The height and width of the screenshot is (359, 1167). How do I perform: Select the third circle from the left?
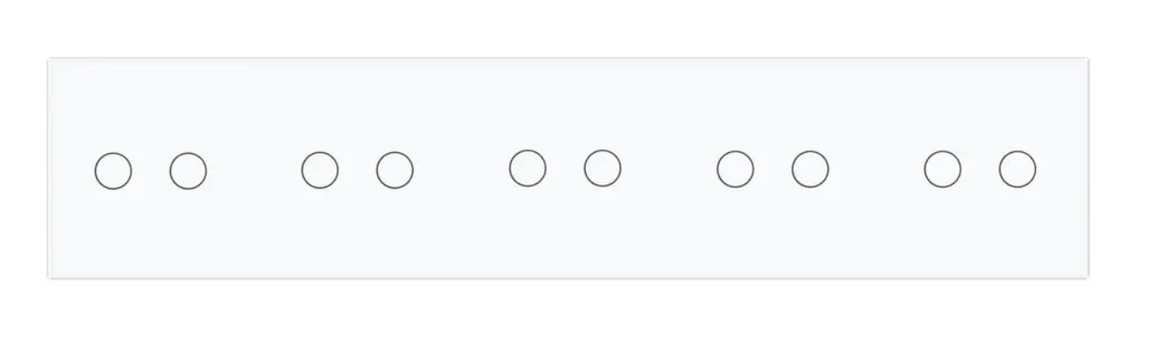[x=320, y=170]
